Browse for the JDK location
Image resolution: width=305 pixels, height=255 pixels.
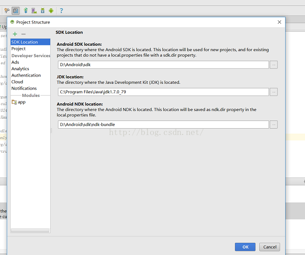273,92
